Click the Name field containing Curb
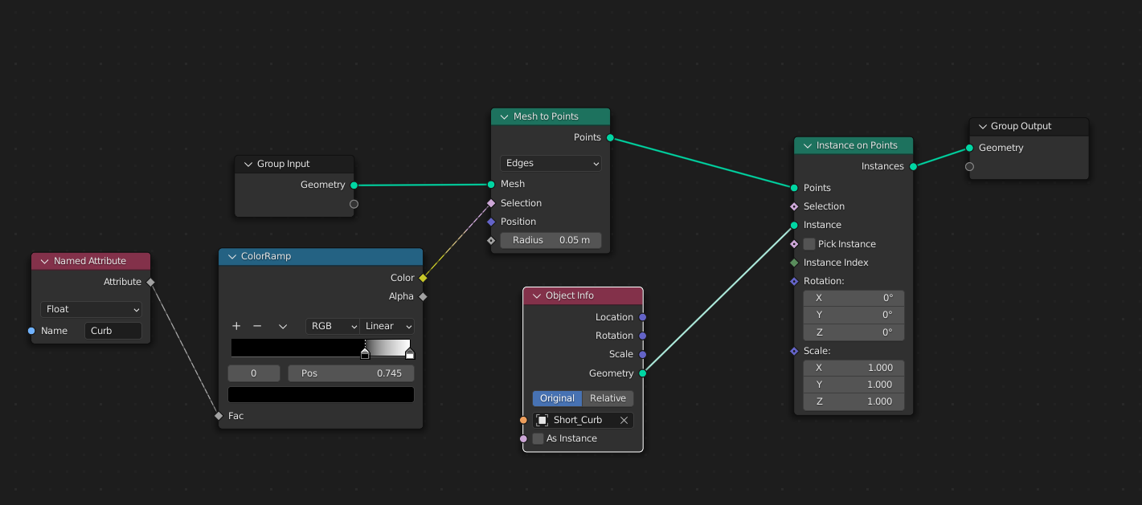Image resolution: width=1142 pixels, height=505 pixels. pos(113,331)
